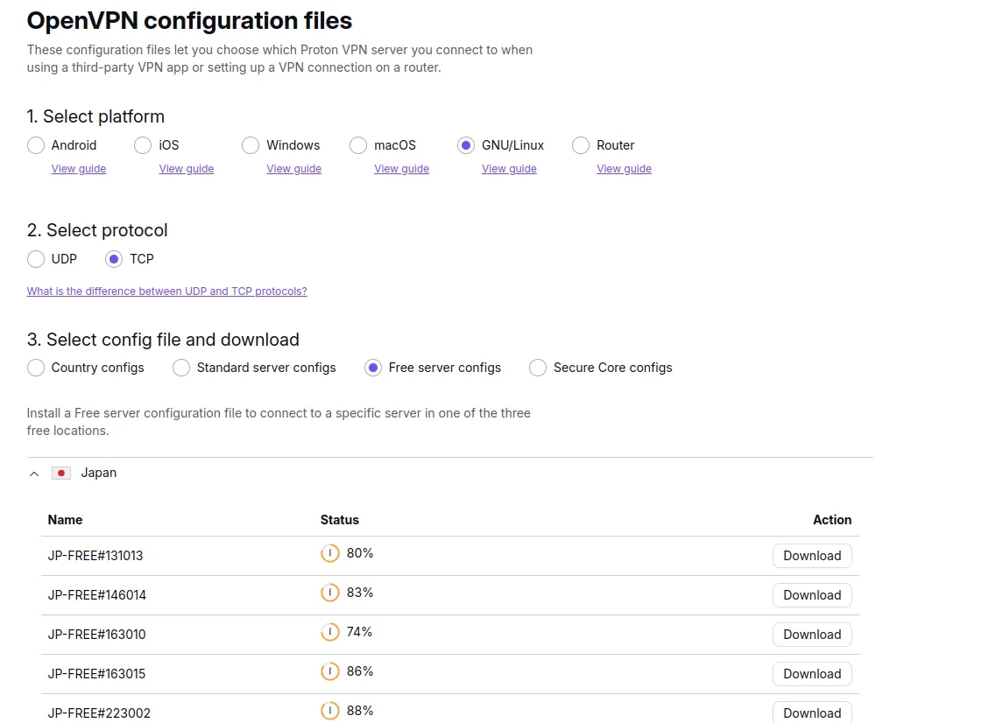
Task: Click '3. Select config file and download' heading
Action: [x=163, y=340]
